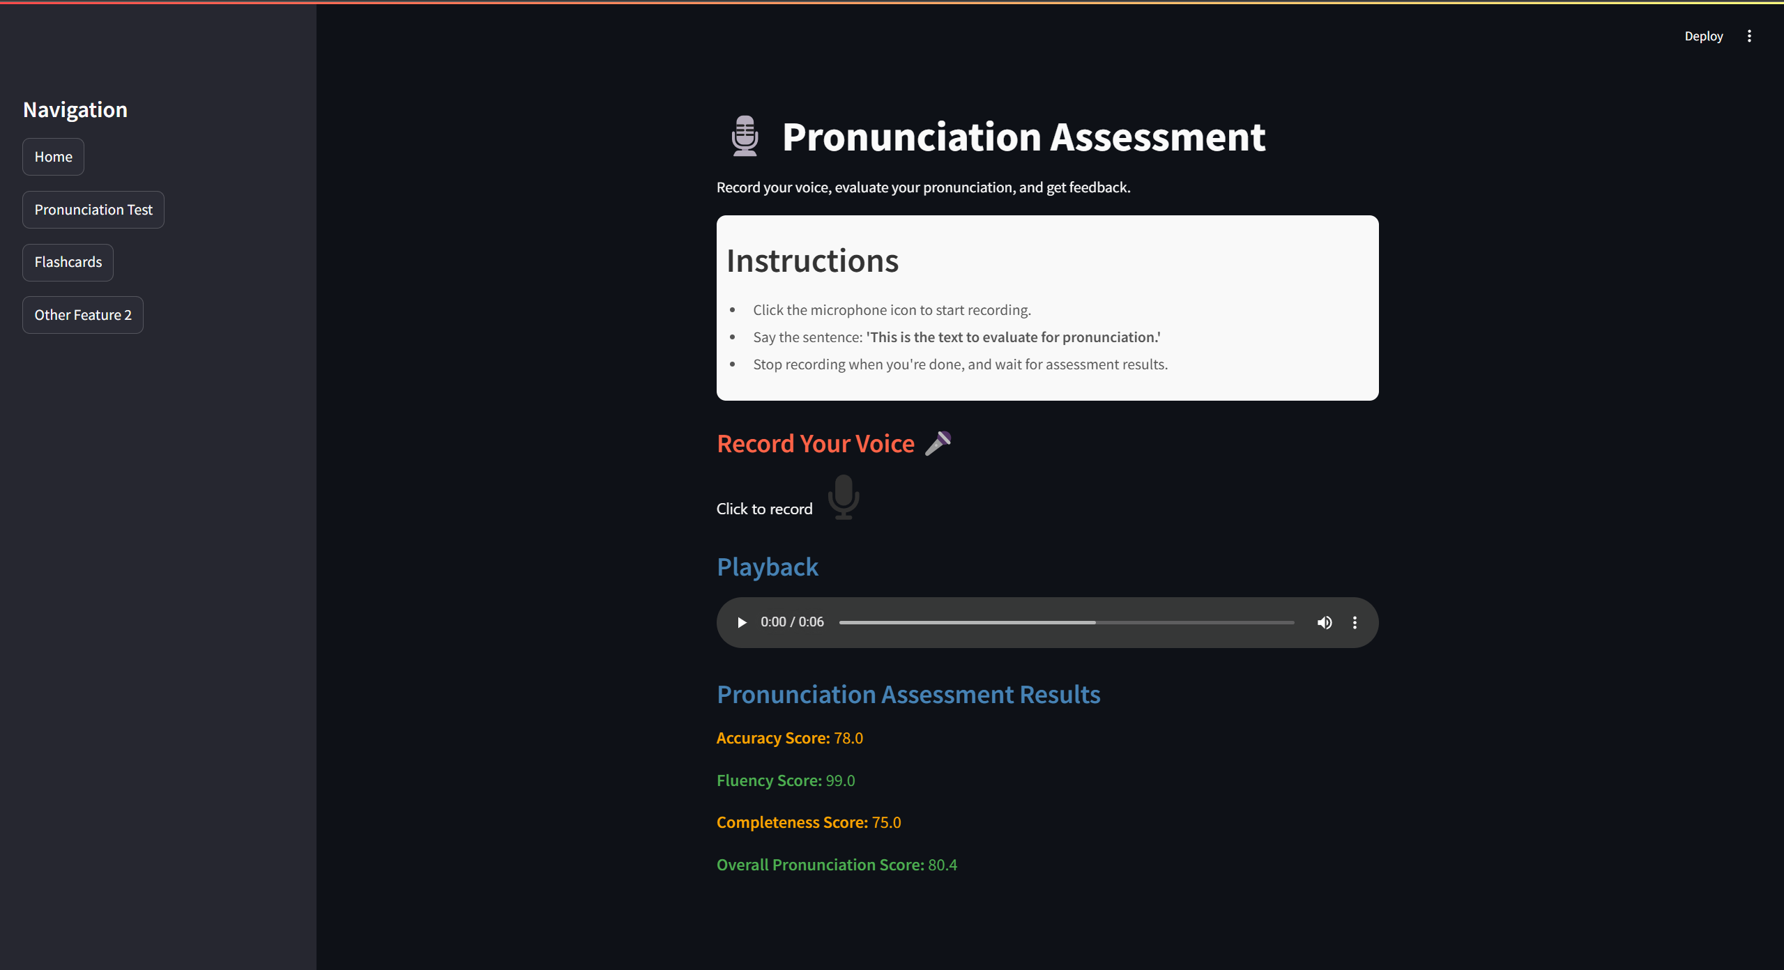Image resolution: width=1784 pixels, height=970 pixels.
Task: Open the Streamlit app menu in the top-right
Action: tap(1749, 36)
